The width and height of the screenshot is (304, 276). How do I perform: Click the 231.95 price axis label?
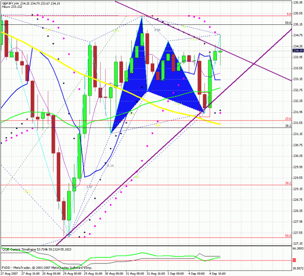[x=298, y=112]
